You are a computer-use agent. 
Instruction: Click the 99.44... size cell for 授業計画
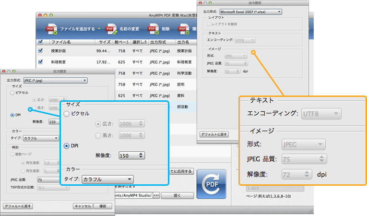(x=103, y=51)
